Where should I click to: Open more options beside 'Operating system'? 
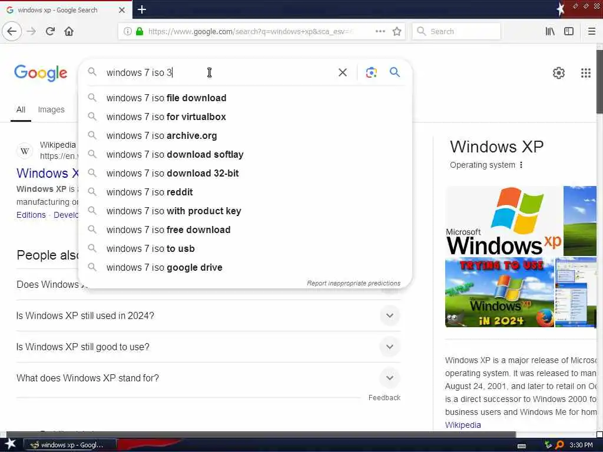click(521, 165)
